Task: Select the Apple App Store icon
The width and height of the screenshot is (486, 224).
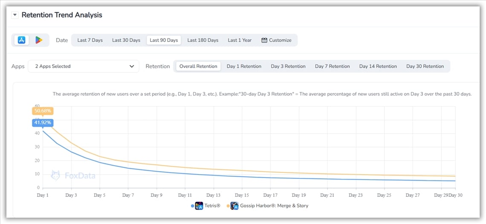Action: (x=22, y=40)
